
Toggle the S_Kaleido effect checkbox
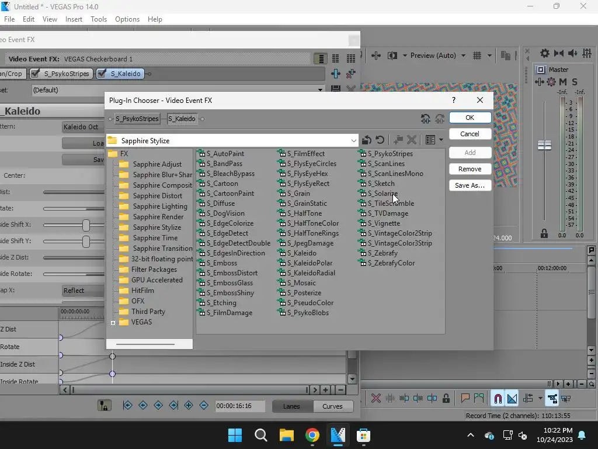[102, 73]
